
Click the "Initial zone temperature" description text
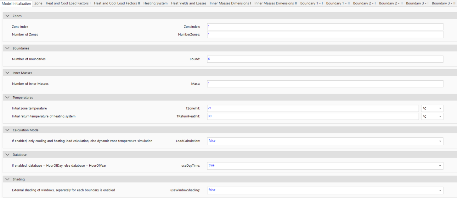click(29, 108)
